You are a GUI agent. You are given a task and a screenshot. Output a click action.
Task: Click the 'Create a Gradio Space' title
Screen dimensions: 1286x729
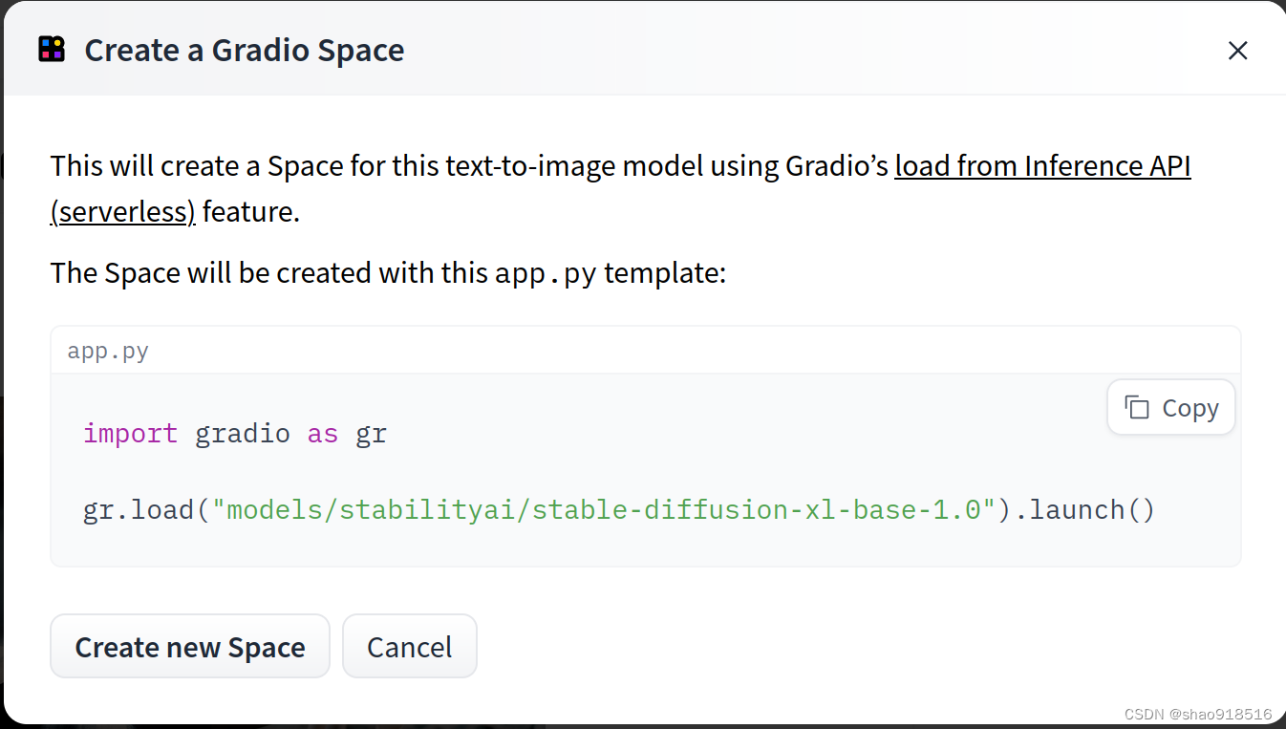point(245,51)
